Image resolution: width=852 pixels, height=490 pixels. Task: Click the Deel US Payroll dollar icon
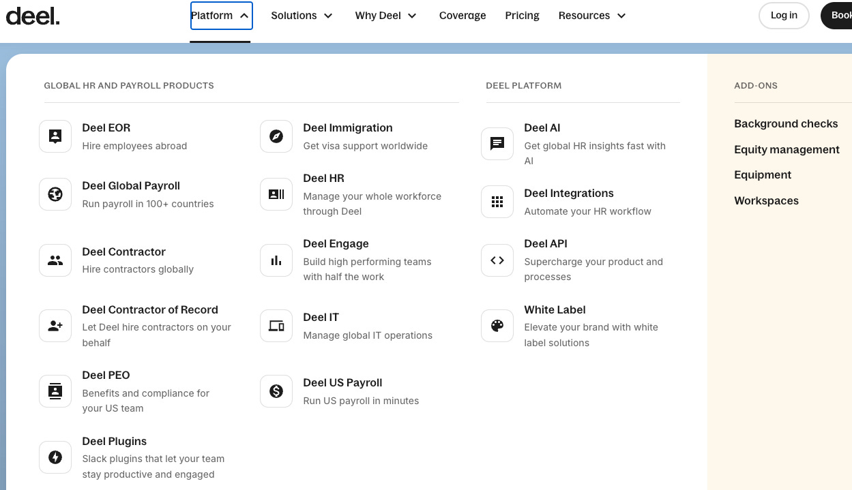pos(276,391)
